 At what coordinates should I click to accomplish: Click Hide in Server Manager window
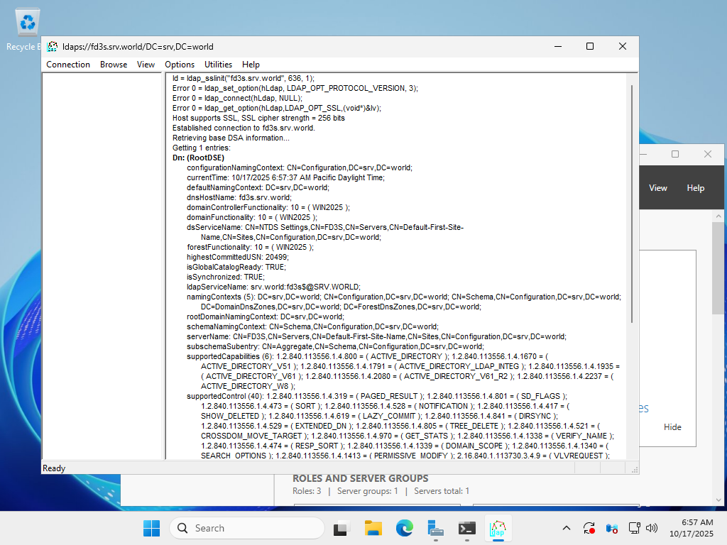(x=672, y=427)
